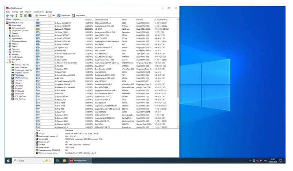Viewport: 293px width, 171px height.
Task: Expand the Операційна система tree node
Action: pyautogui.click(x=7, y=30)
